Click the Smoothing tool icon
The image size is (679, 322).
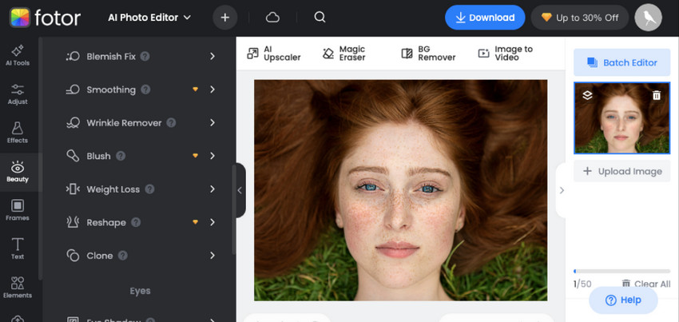tap(73, 89)
